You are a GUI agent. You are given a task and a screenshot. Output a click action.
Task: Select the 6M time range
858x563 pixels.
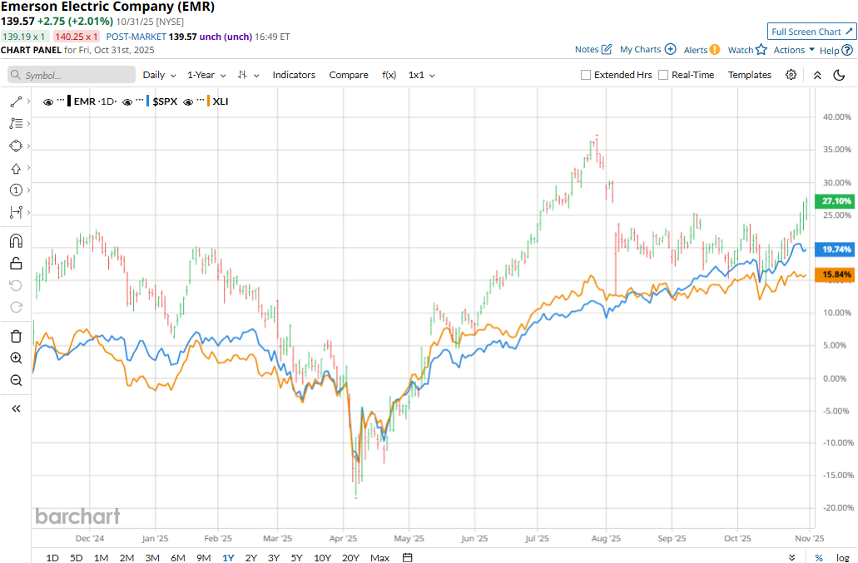[x=177, y=557]
